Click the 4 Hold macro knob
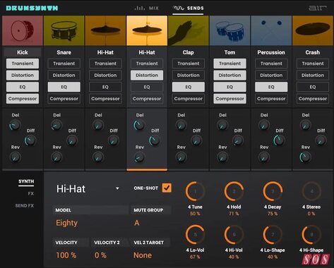 234,191
